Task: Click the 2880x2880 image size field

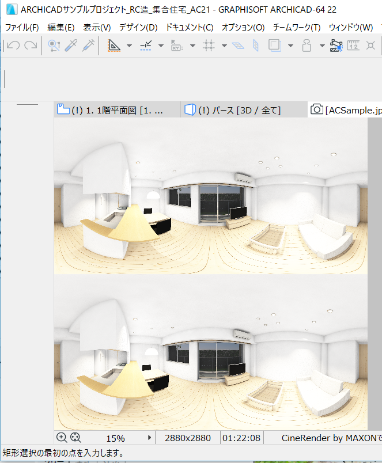Action: tap(188, 438)
